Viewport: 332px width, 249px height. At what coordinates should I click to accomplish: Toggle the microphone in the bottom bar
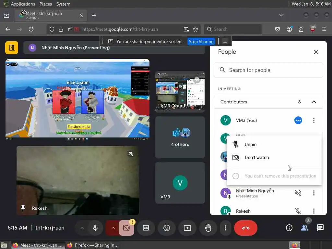pos(95,228)
